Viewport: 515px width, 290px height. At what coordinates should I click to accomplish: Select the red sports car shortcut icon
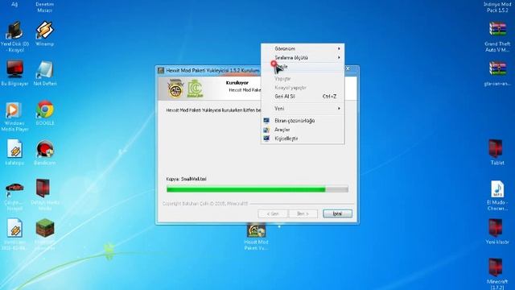point(14,188)
